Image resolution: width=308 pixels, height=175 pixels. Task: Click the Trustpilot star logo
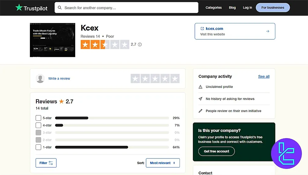pyautogui.click(x=19, y=8)
